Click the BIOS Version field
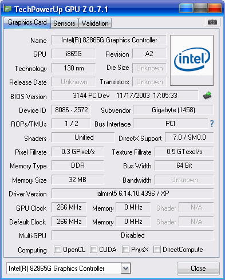This screenshot has width=225, height=280. point(125,96)
